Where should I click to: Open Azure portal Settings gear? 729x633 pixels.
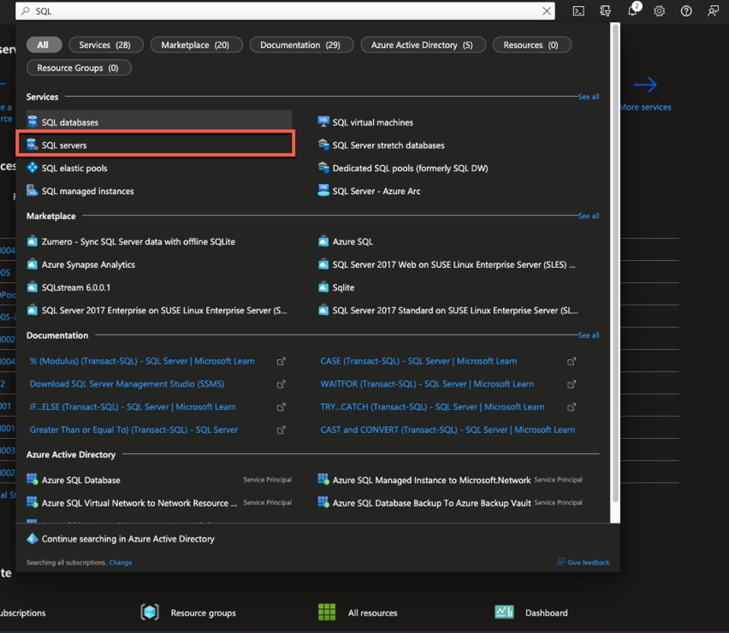click(x=659, y=10)
